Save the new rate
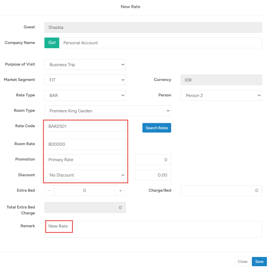 click(259, 261)
